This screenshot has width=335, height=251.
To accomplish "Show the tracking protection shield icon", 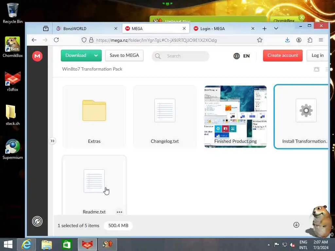I will [84, 40].
